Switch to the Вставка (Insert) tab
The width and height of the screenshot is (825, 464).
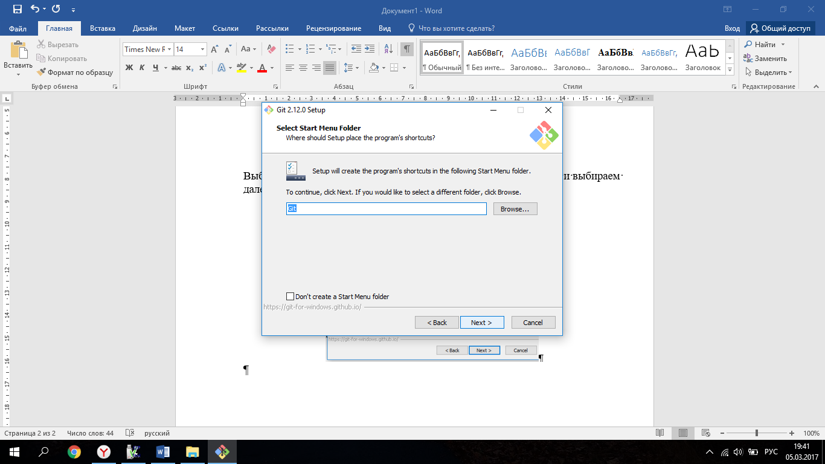click(103, 28)
